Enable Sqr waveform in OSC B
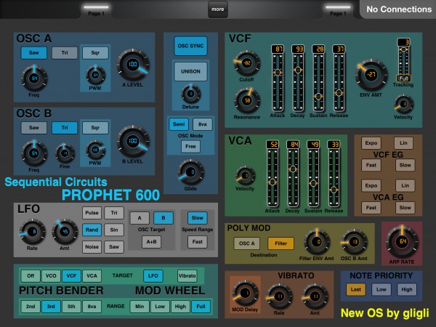This screenshot has height=327, width=436. pyautogui.click(x=95, y=128)
